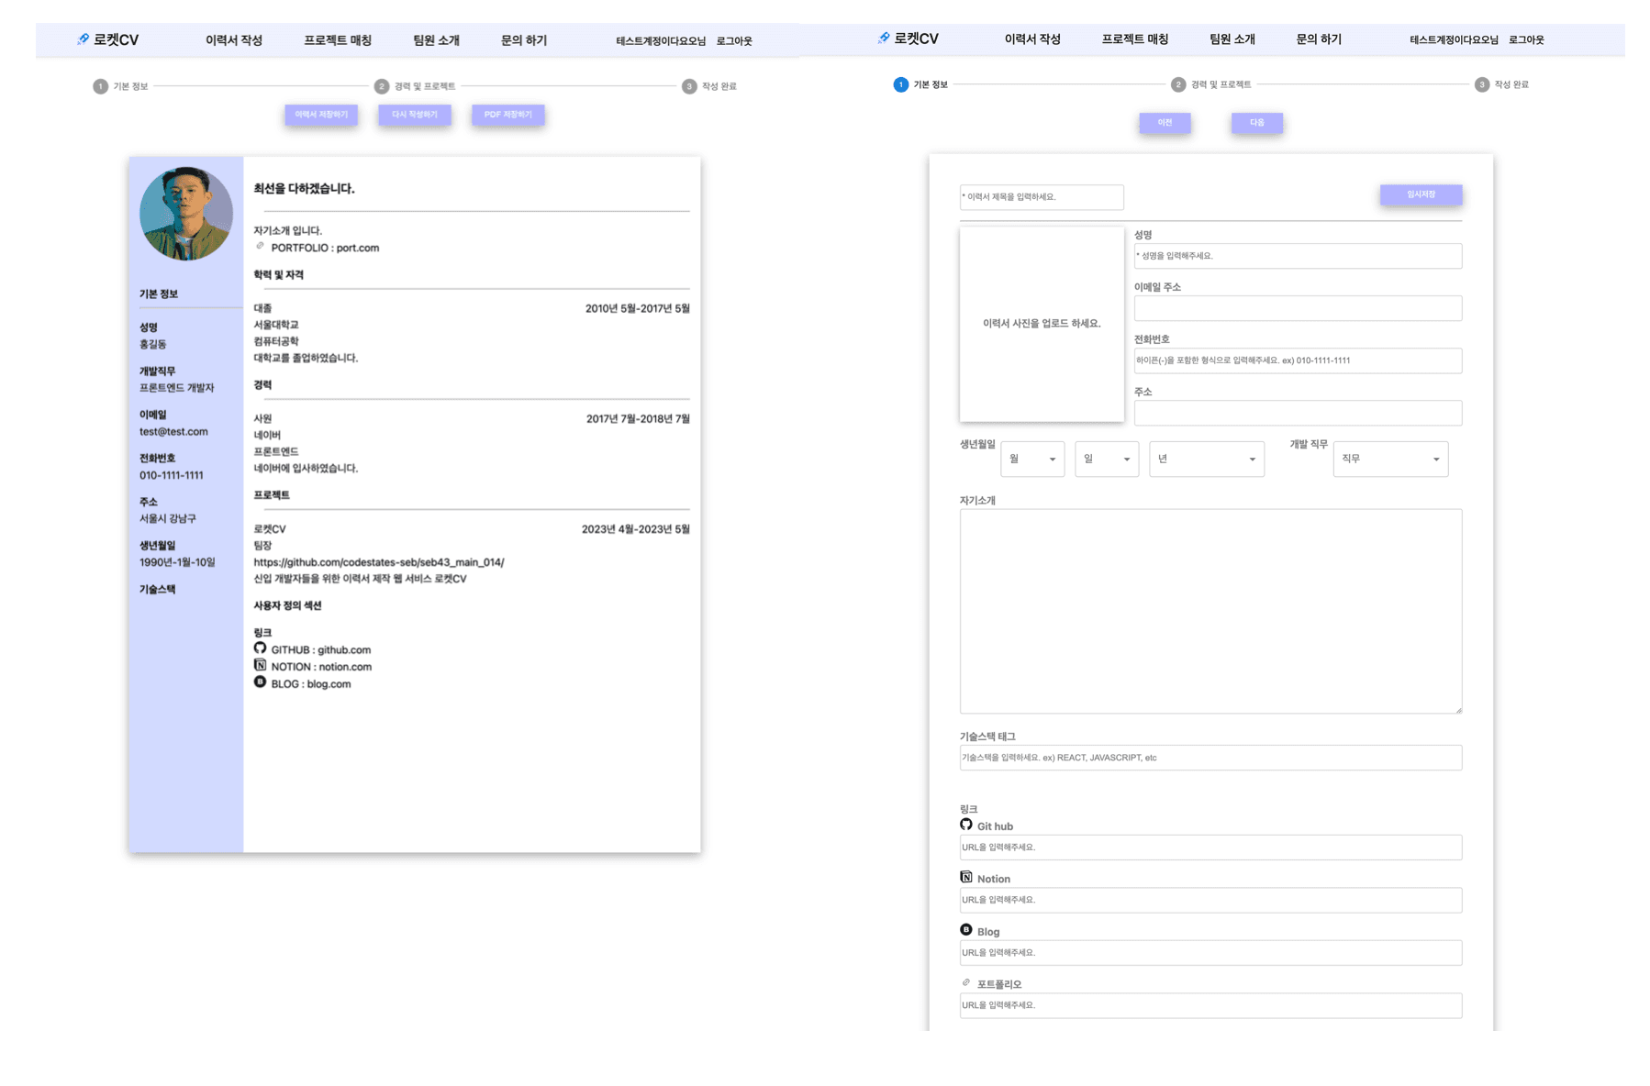Click step 2 circle 경력 및 프로젝트 on the right page

(x=1178, y=84)
